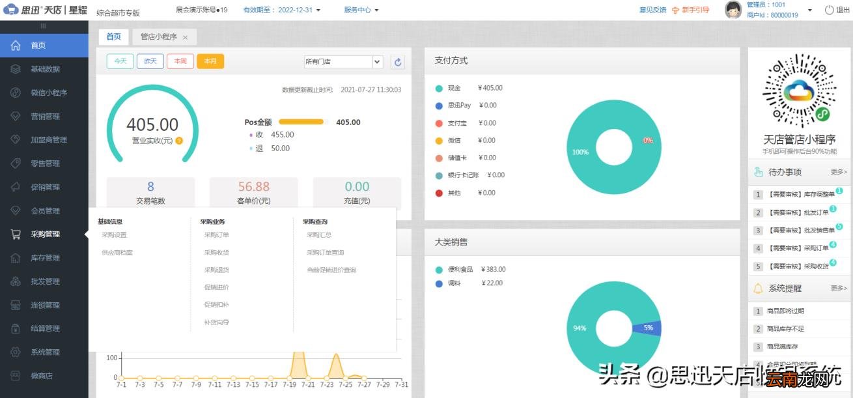Click the 零售管理 sidebar icon
Screen dimensions: 853x398
tap(16, 163)
